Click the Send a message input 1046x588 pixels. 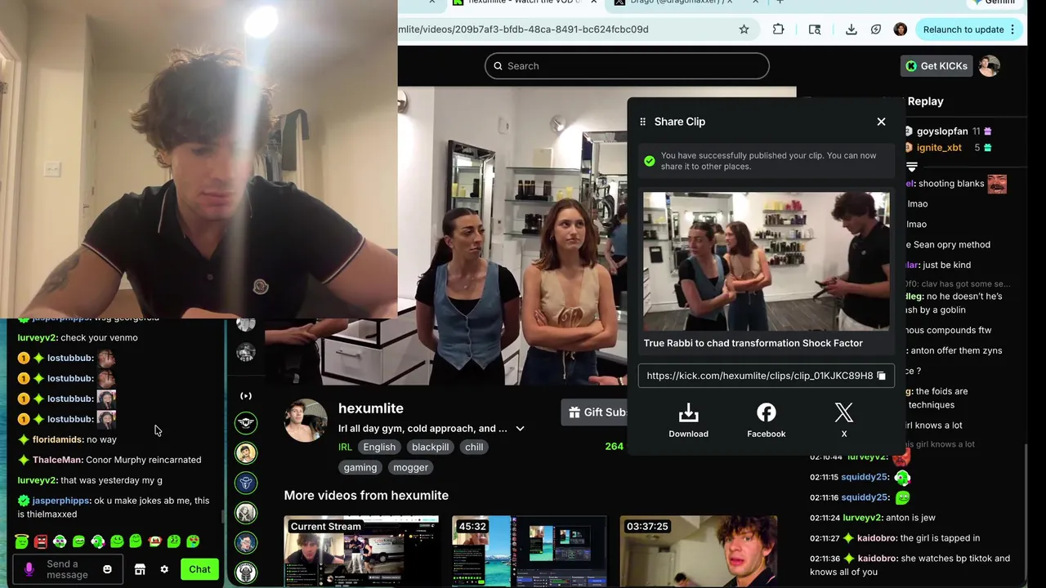[x=67, y=569]
